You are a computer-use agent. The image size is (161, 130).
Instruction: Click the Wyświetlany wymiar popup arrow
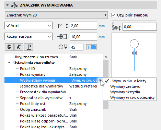(100, 80)
